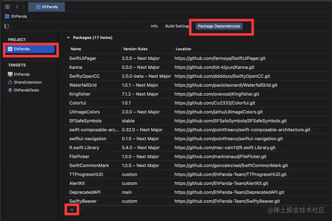The image size is (332, 221).
Task: Click the FilePicker.git location URL
Action: pyautogui.click(x=220, y=156)
